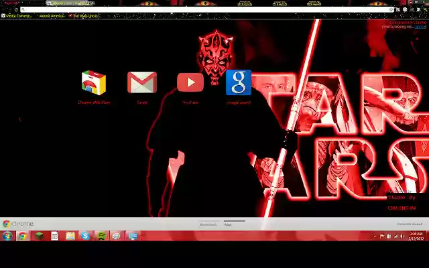
Task: Open the Star Wars Uncut bookmark
Action: [x=85, y=16]
